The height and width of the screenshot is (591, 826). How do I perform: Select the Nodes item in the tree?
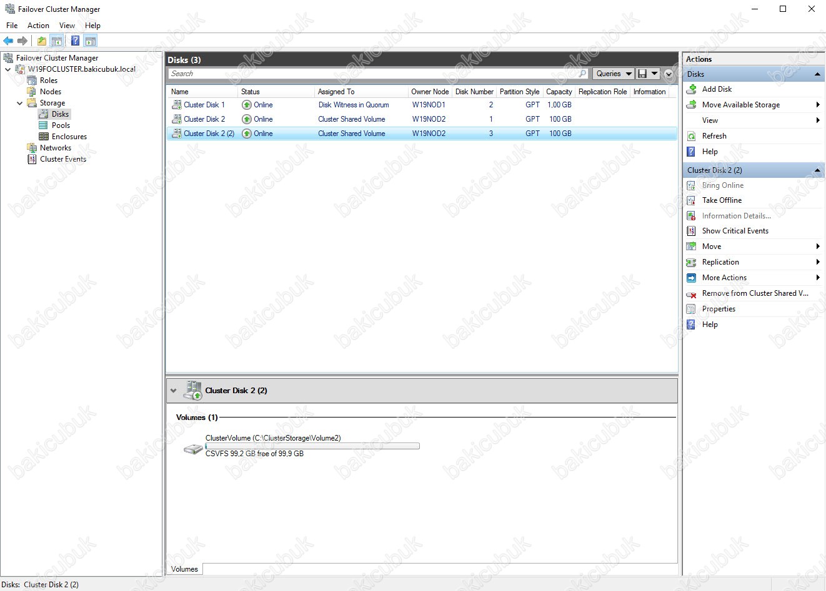coord(50,92)
